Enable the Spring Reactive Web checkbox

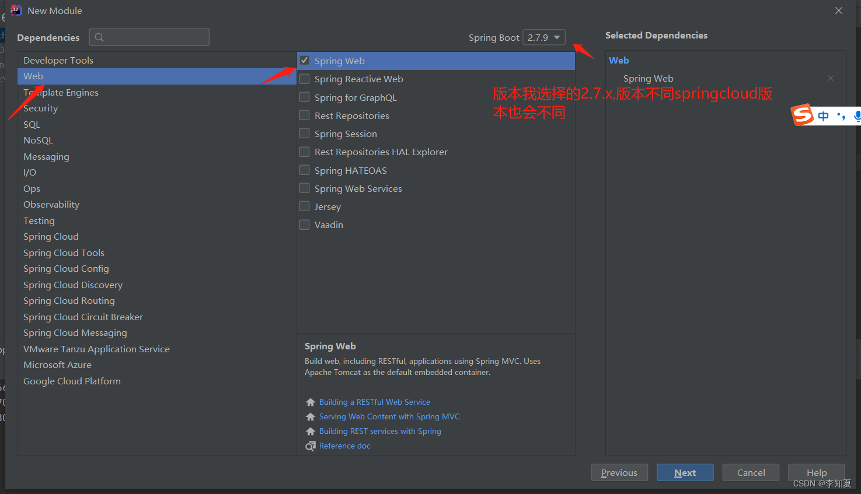[305, 79]
